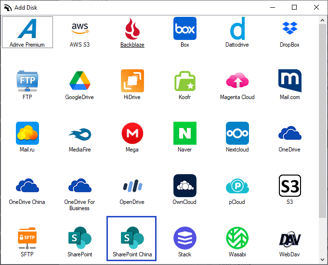The image size is (328, 265).
Task: Click the vertical scrollbar thumb
Action: pos(322,121)
